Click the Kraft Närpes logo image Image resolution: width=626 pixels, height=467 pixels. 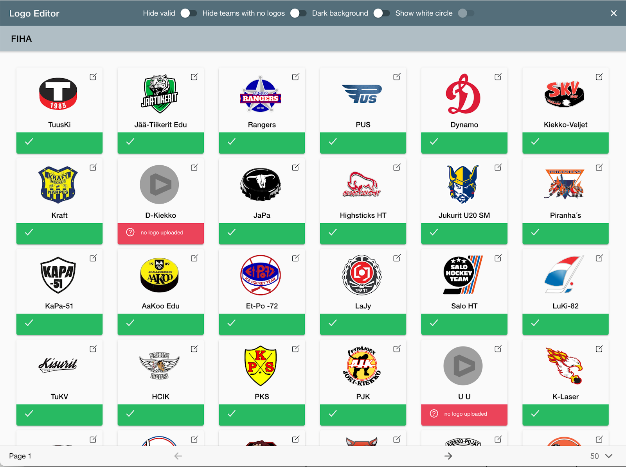58,184
